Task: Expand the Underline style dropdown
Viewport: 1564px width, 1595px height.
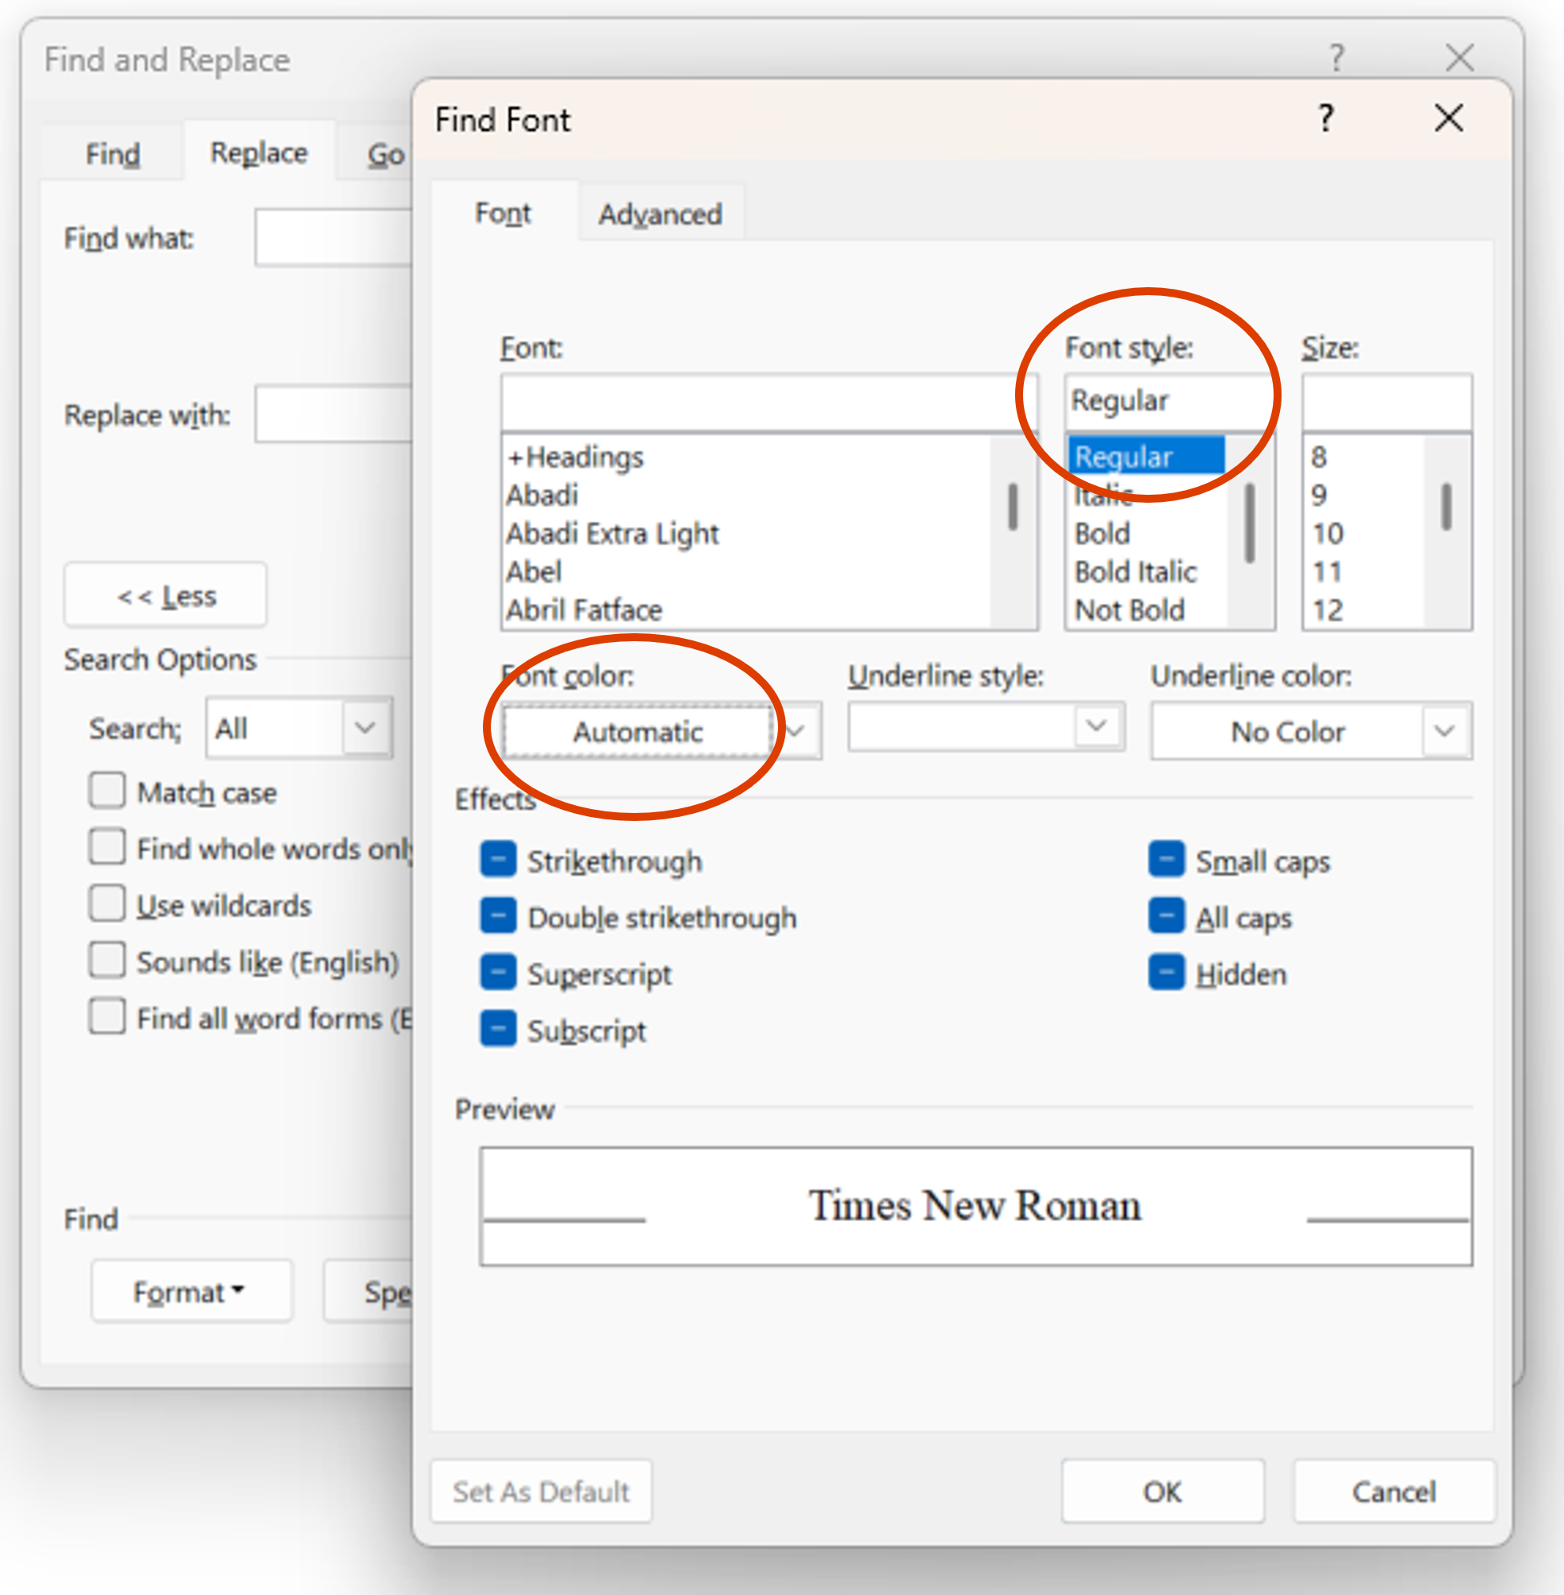Action: point(1095,726)
